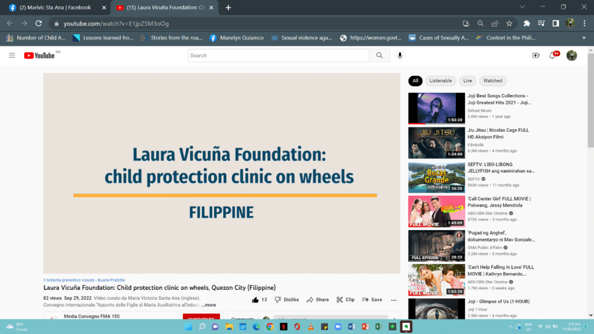Open more actions three-dot menu

(x=394, y=300)
